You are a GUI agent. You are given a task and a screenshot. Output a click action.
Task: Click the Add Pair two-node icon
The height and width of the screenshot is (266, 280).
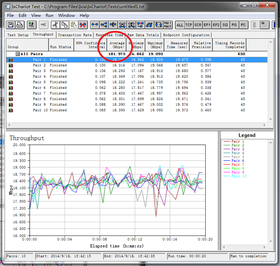coord(95,25)
